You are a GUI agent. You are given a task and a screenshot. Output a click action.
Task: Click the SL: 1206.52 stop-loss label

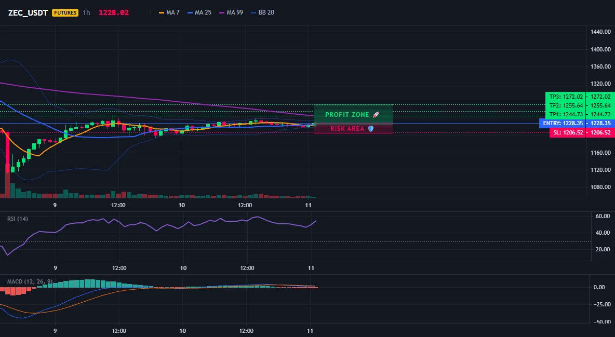568,132
